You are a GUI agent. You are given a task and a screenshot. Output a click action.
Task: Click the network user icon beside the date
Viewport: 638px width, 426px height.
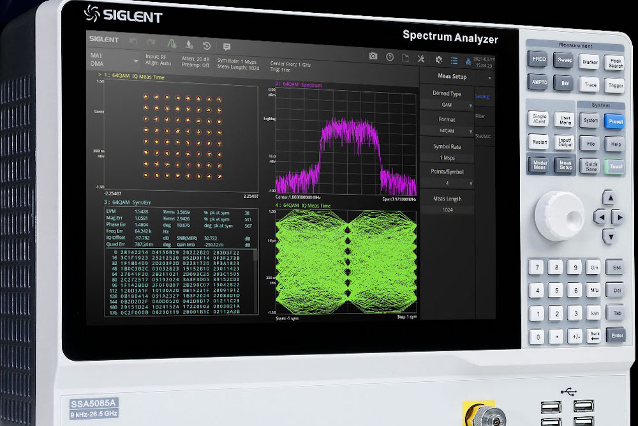[469, 61]
